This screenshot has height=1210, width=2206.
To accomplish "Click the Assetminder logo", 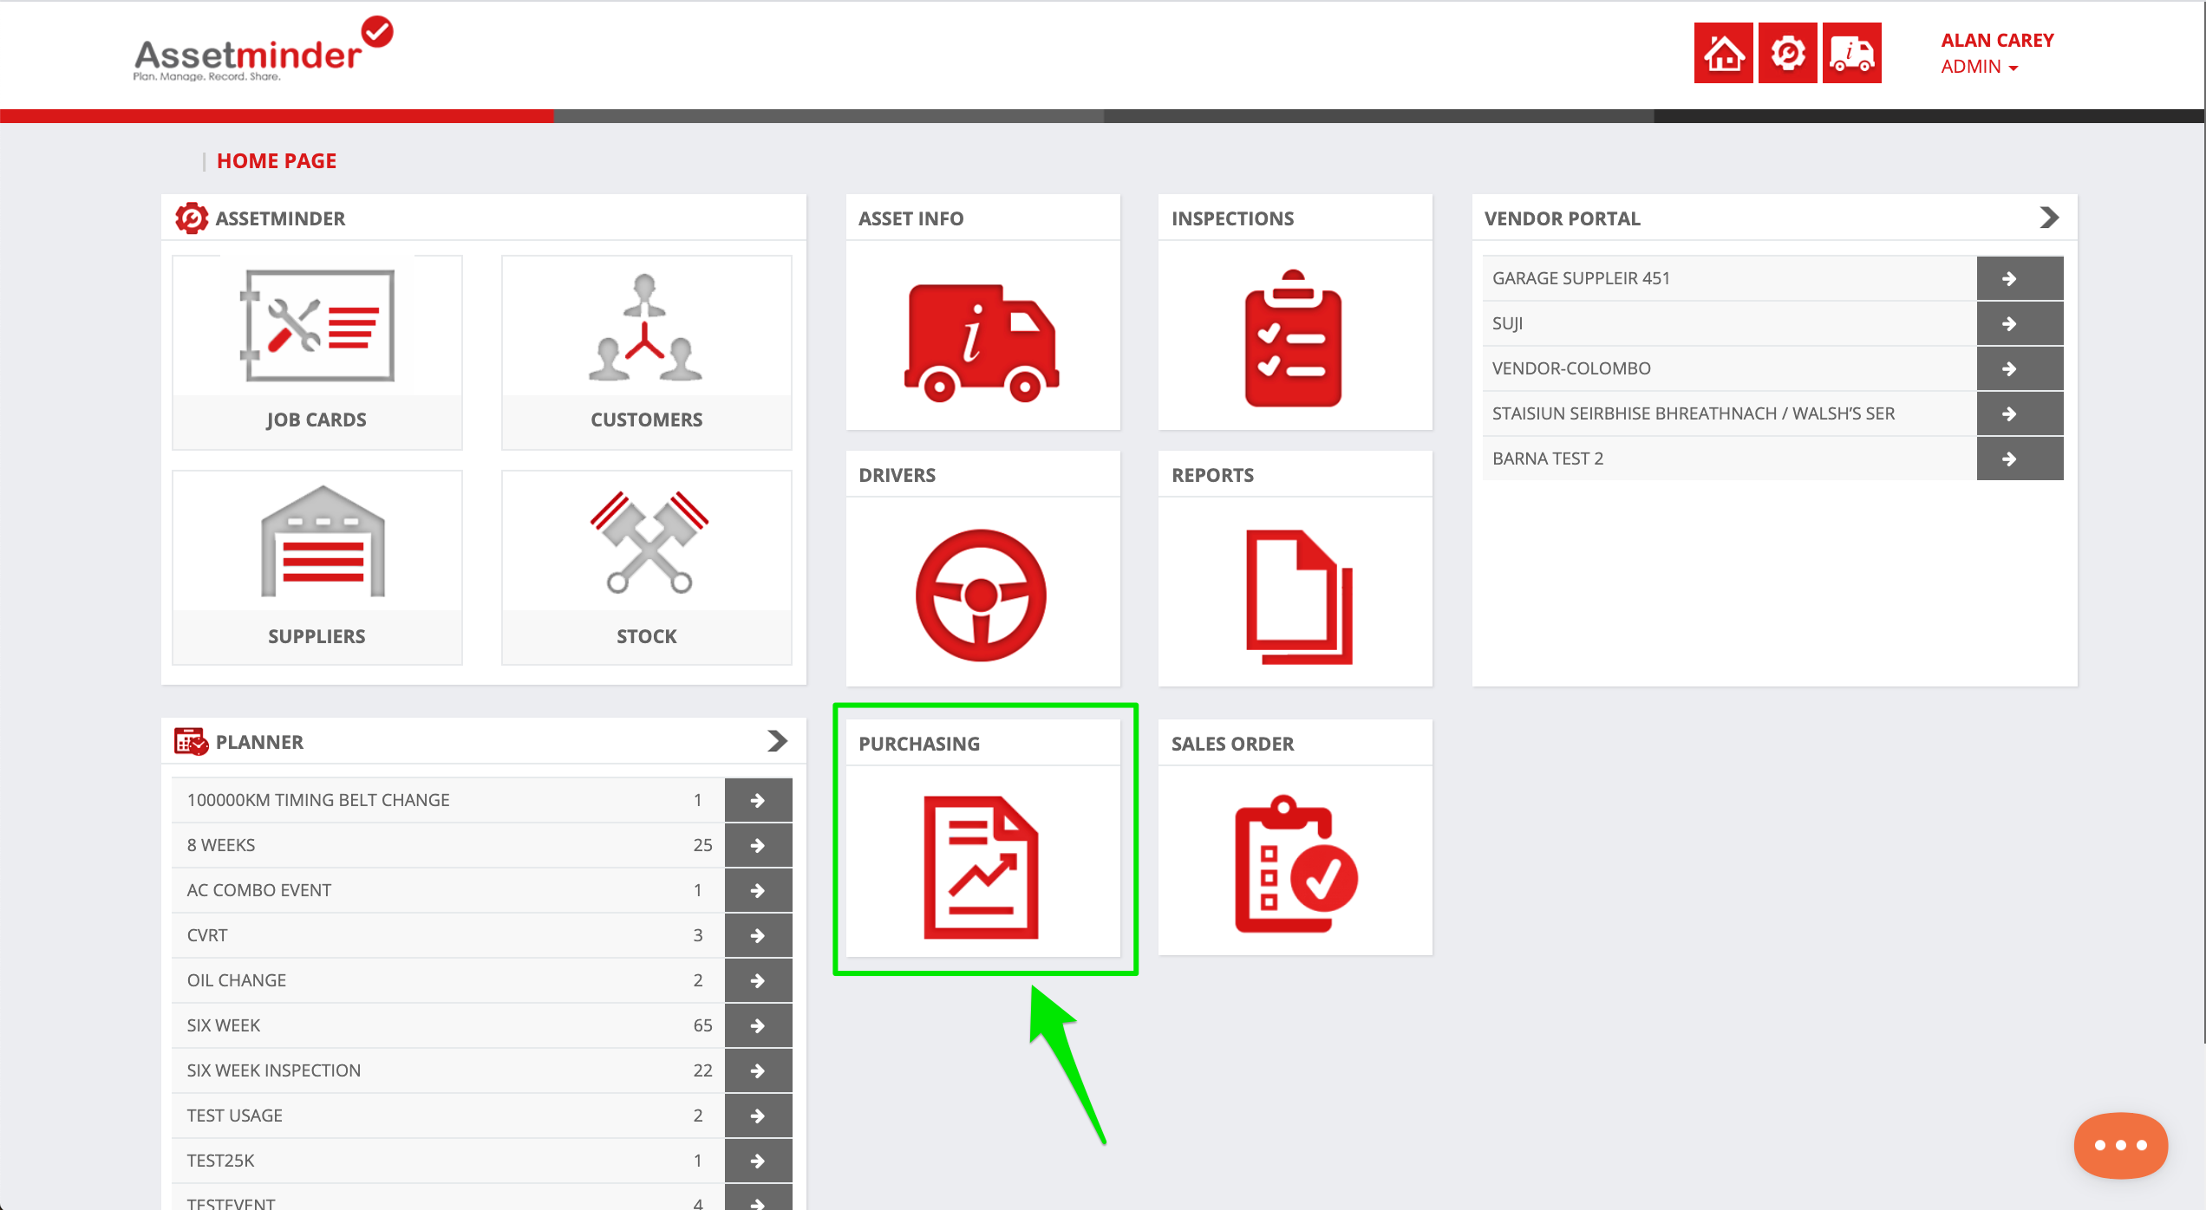I will tap(263, 50).
